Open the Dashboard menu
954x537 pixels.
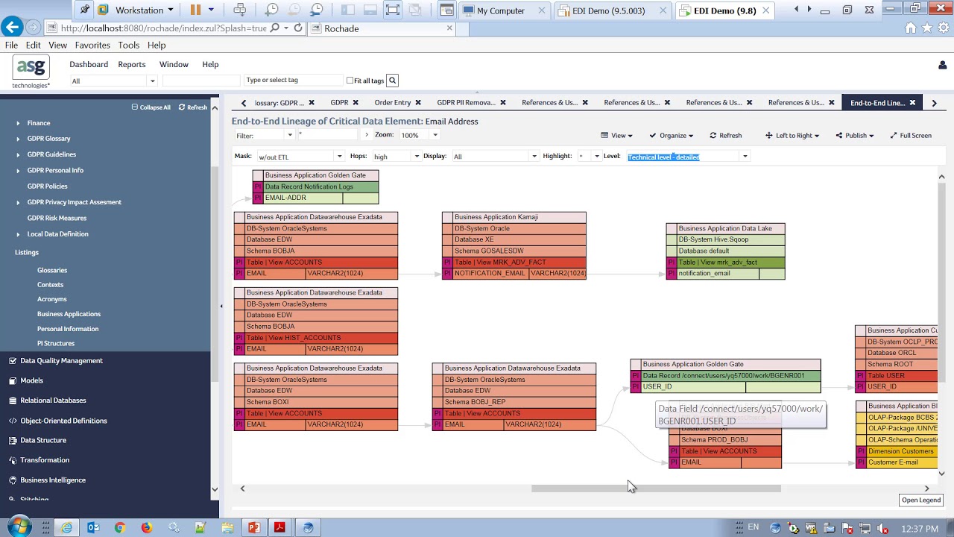coord(89,65)
